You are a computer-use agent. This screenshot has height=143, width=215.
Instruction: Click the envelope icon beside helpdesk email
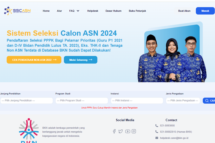(x=157, y=138)
